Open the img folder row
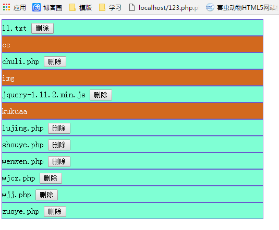279x230 pixels. (x=132, y=78)
